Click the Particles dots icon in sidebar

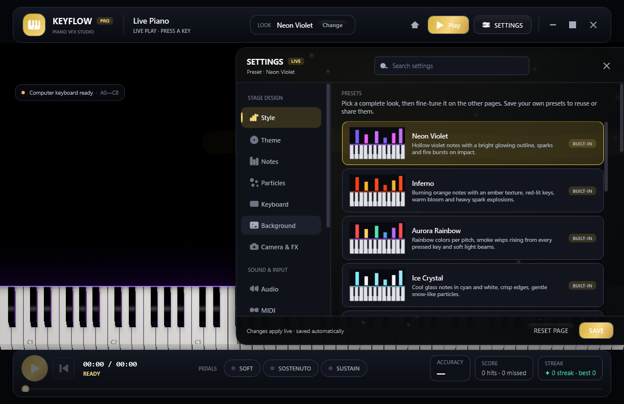(x=254, y=182)
